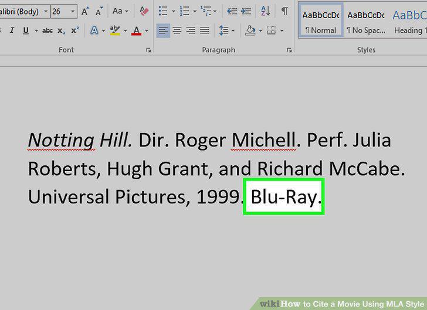Open the Paragraph dialog launcher
The image size is (427, 310).
(289, 50)
